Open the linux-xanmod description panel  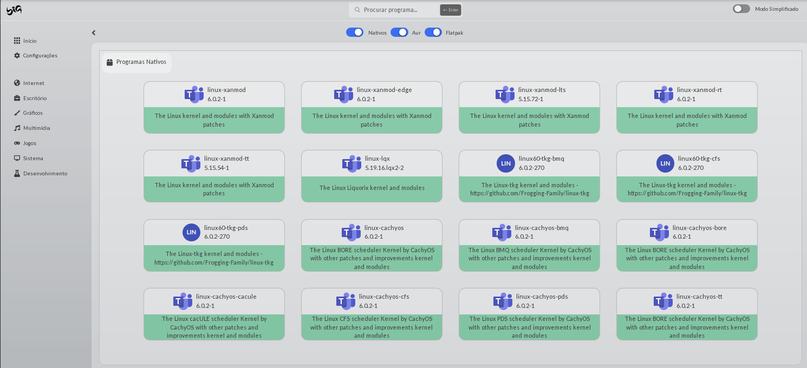pyautogui.click(x=214, y=120)
